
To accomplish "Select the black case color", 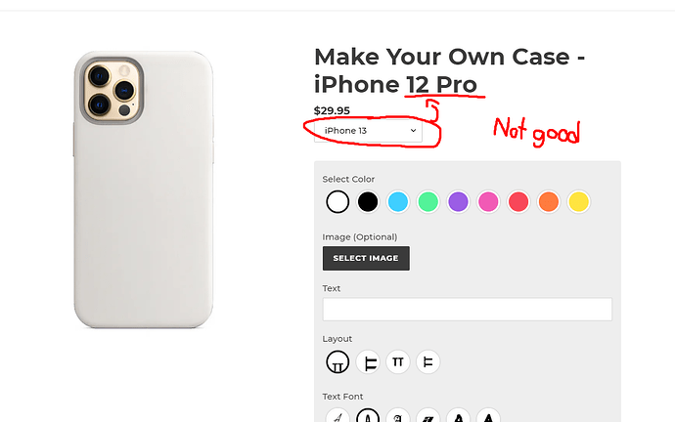I will point(368,202).
